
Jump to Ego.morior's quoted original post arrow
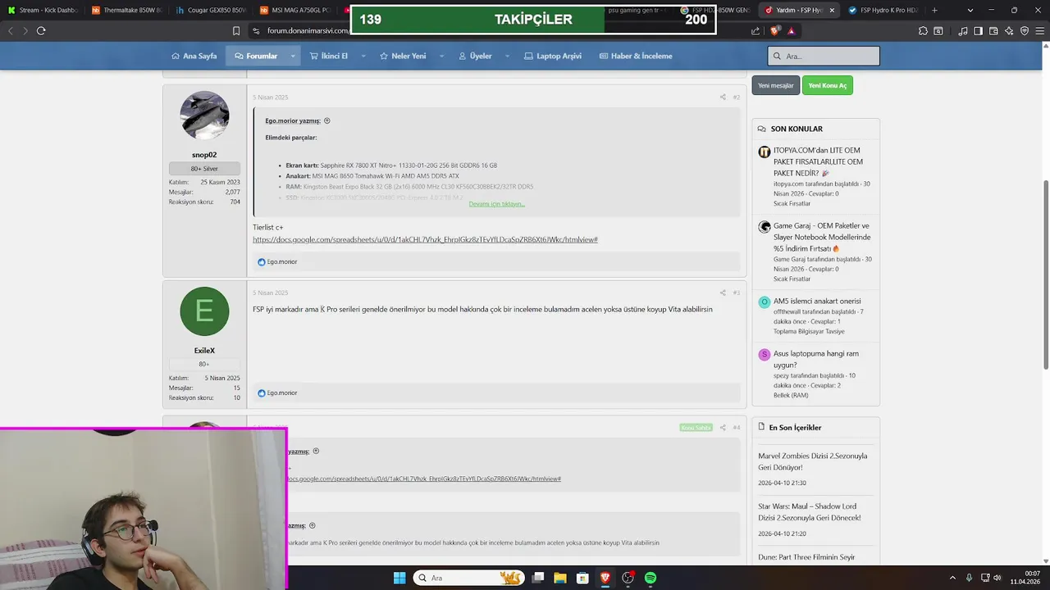[x=327, y=120]
